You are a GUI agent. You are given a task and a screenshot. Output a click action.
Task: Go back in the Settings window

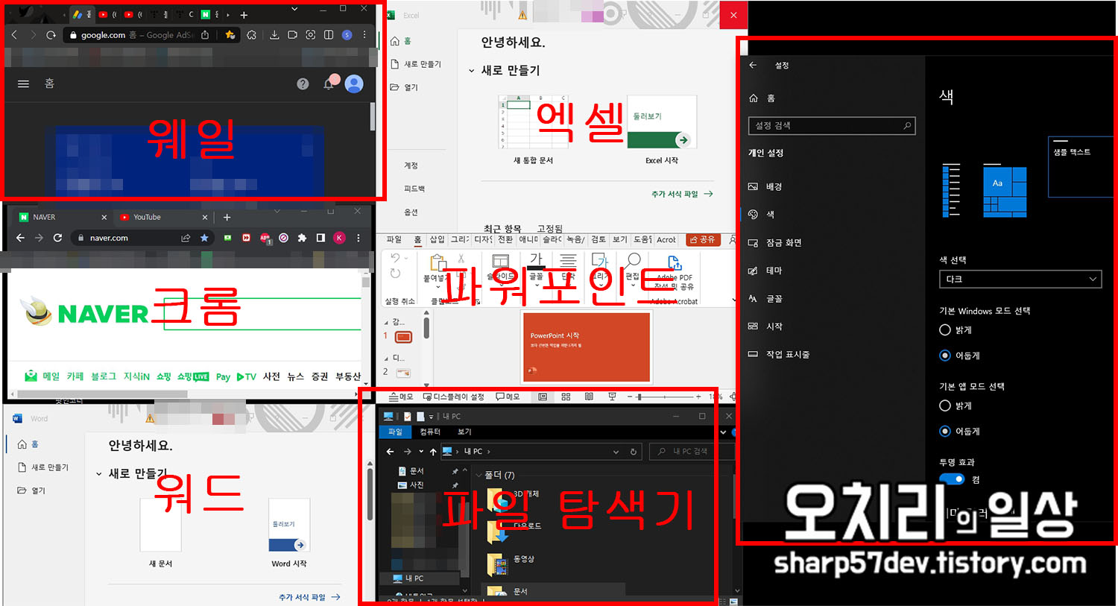point(753,65)
